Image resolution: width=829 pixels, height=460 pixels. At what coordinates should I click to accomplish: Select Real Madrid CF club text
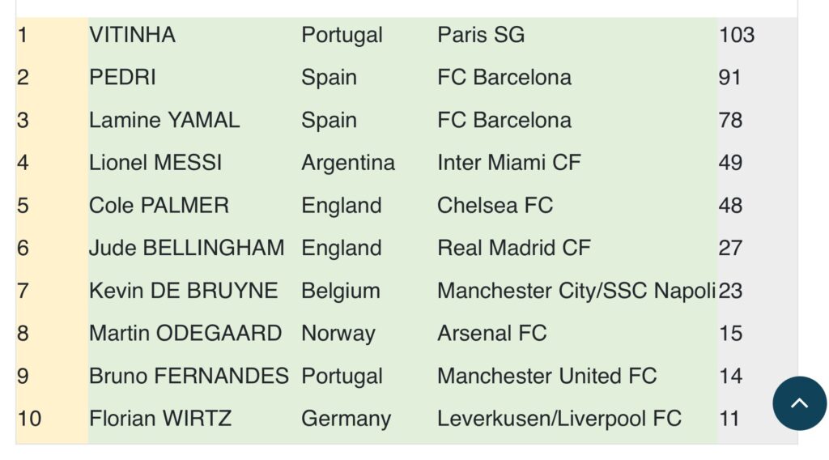[514, 248]
